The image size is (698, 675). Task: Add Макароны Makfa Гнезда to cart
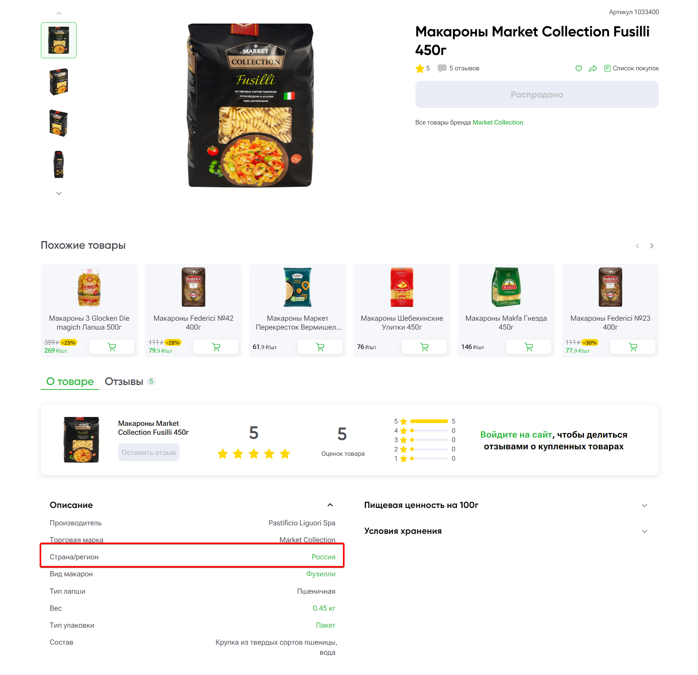tap(529, 347)
